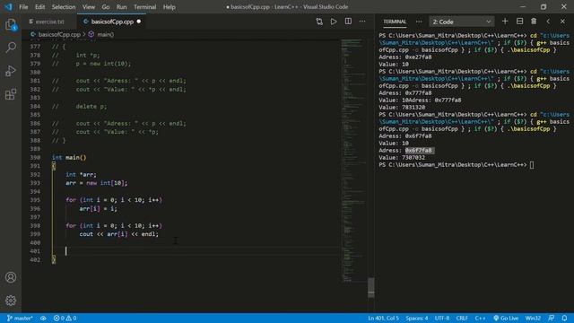Open errors and warnings problems indicator

pos(65,319)
